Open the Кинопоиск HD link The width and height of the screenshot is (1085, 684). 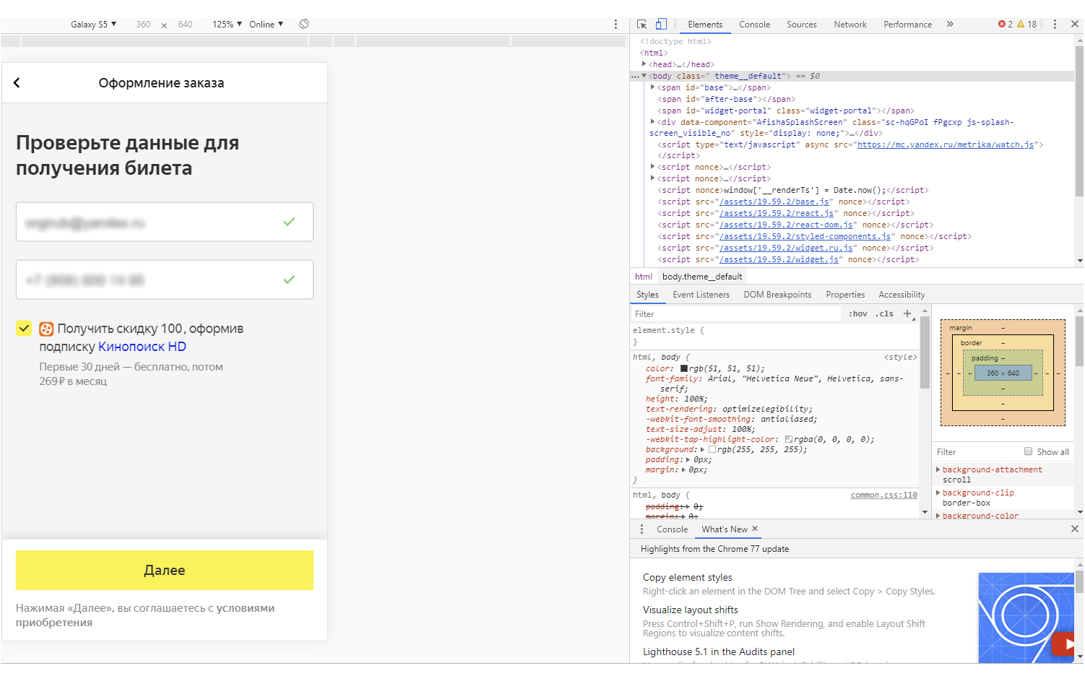(x=142, y=347)
